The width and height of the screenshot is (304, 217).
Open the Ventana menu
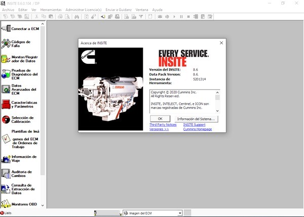coord(142,10)
